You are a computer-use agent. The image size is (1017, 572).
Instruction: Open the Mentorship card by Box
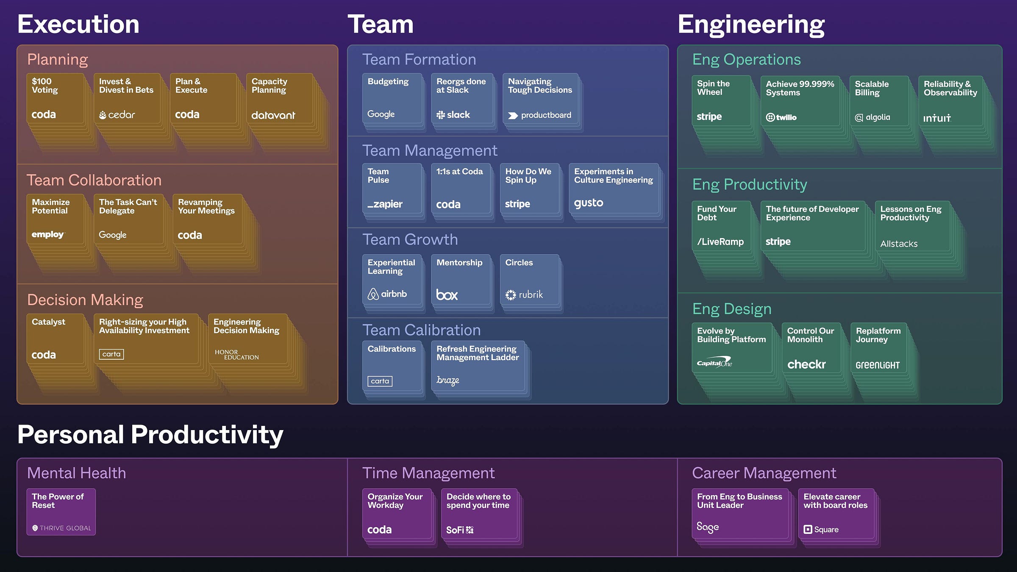(461, 279)
